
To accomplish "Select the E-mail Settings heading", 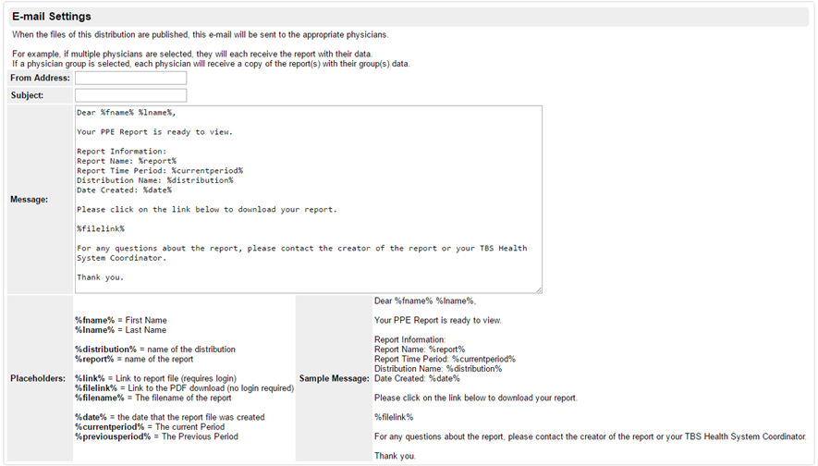I will [52, 17].
